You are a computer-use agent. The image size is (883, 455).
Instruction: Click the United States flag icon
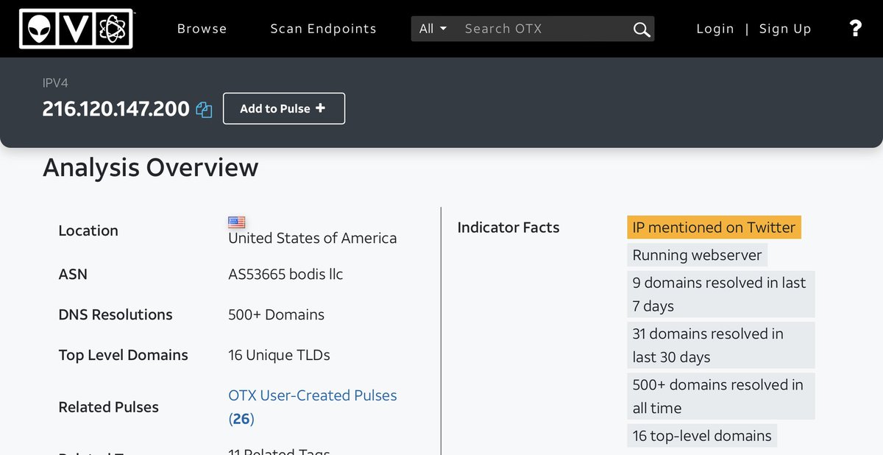[236, 222]
